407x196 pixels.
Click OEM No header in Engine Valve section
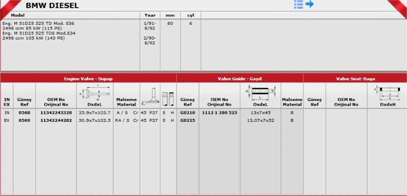coord(56,102)
